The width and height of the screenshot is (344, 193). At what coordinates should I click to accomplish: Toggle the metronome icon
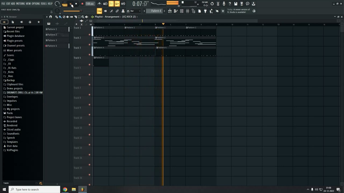click(x=99, y=4)
